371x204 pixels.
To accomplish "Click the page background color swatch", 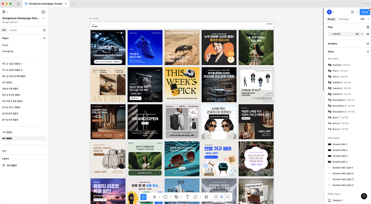I will [330, 34].
